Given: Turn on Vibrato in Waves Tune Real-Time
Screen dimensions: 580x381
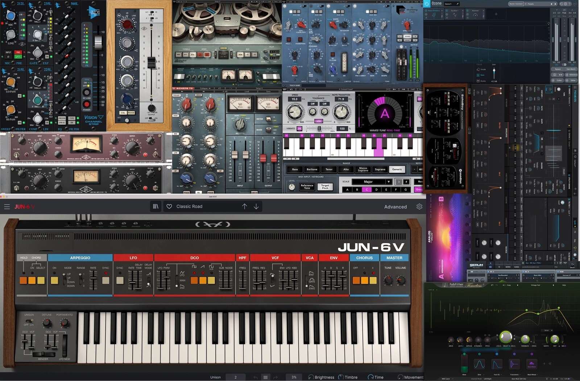Looking at the screenshot, I should 300,128.
